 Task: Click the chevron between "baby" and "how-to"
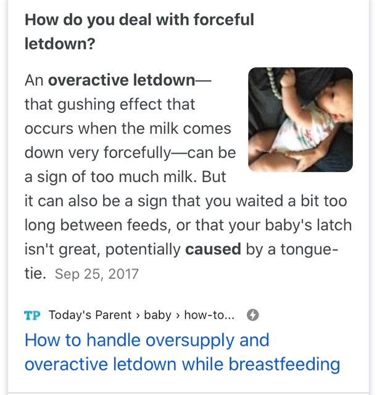pos(178,315)
